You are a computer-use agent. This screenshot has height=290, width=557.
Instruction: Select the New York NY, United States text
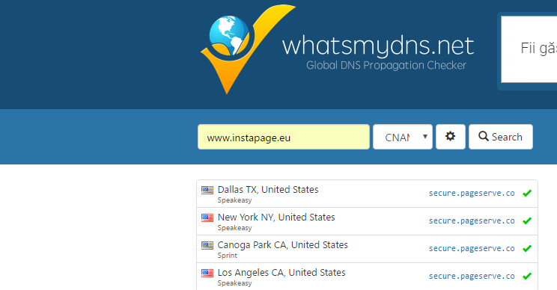coord(276,217)
